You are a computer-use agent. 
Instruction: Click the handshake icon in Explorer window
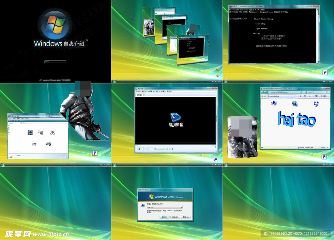pos(34,144)
